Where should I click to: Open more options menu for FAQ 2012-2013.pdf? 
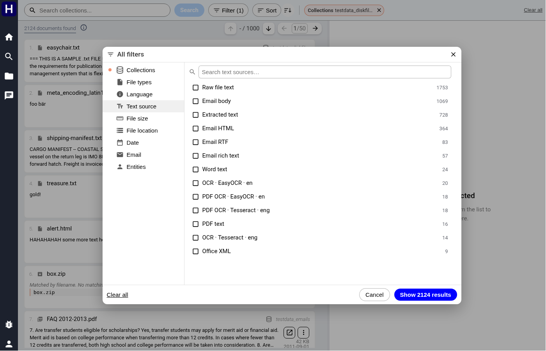[x=303, y=333]
